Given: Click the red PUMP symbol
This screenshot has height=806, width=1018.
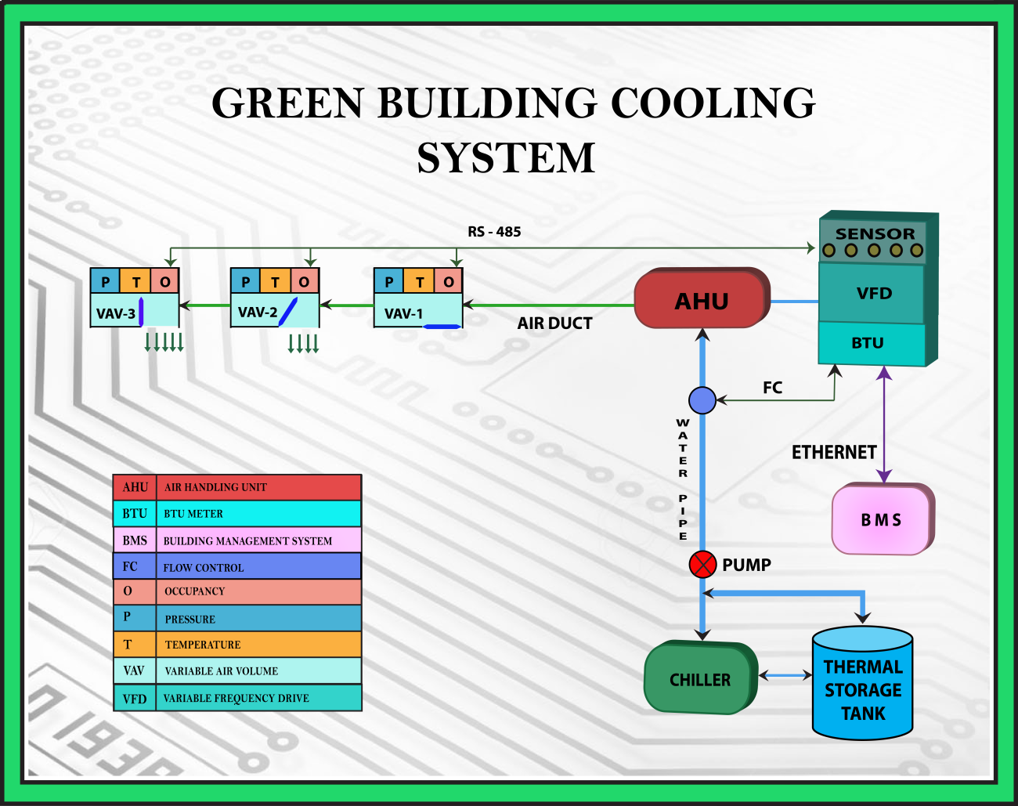Looking at the screenshot, I should pos(702,564).
